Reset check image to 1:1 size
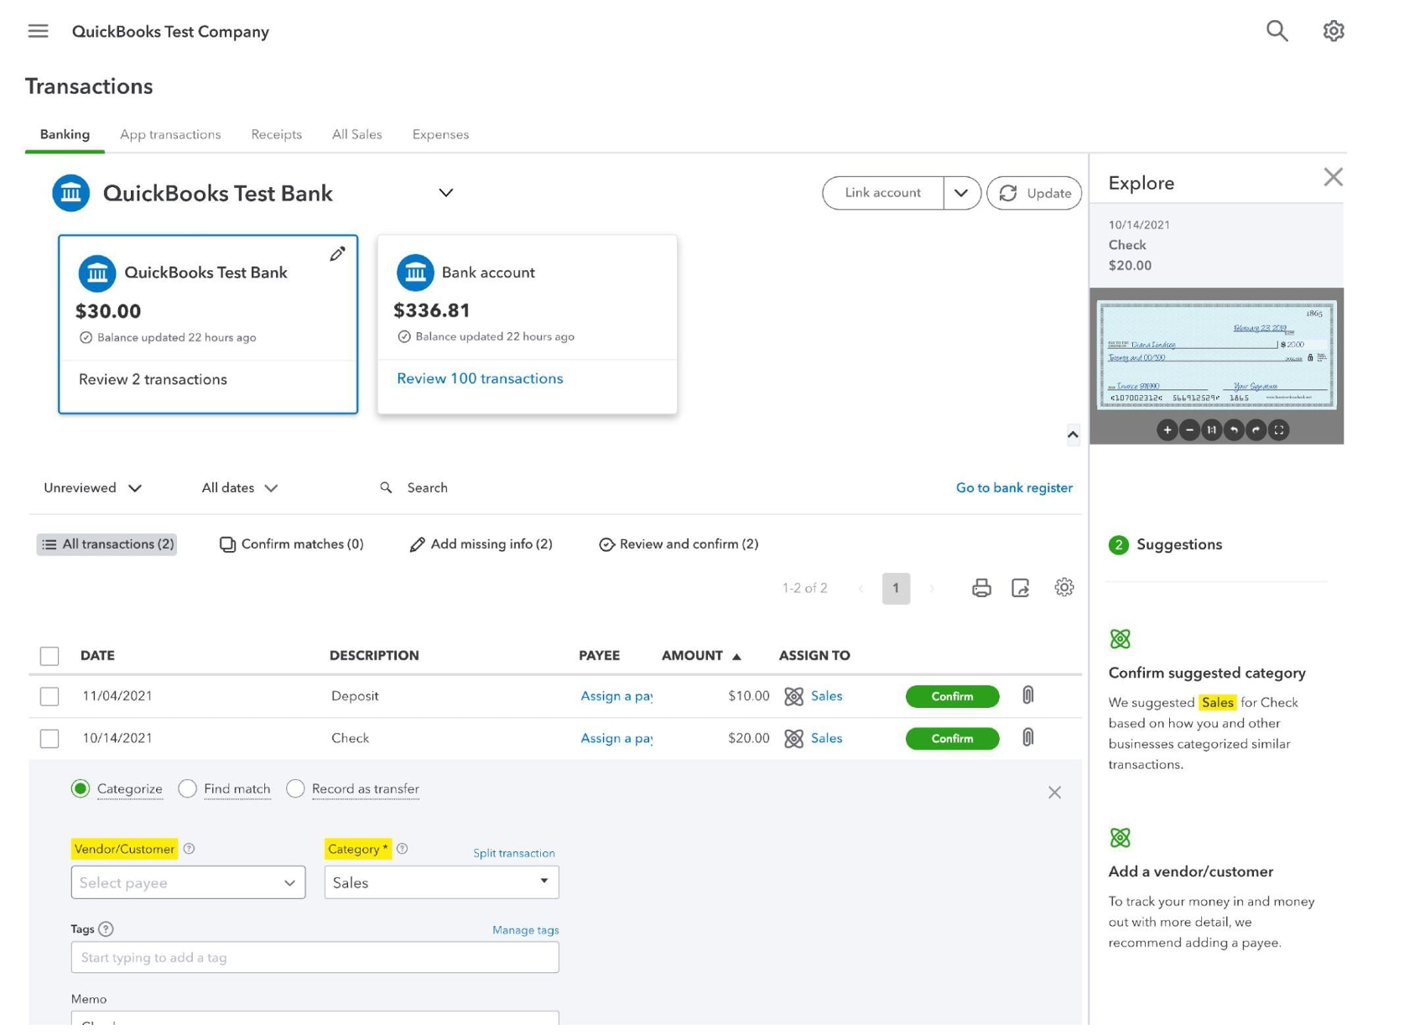This screenshot has width=1404, height=1035. pos(1211,430)
